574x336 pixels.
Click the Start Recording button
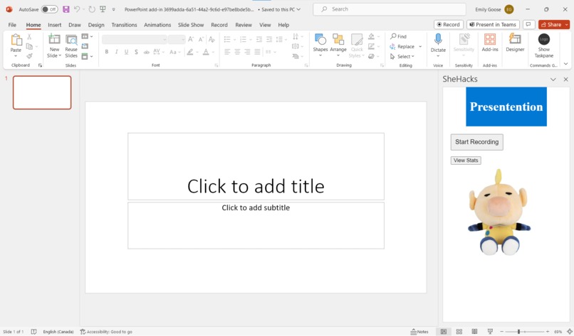pyautogui.click(x=476, y=141)
